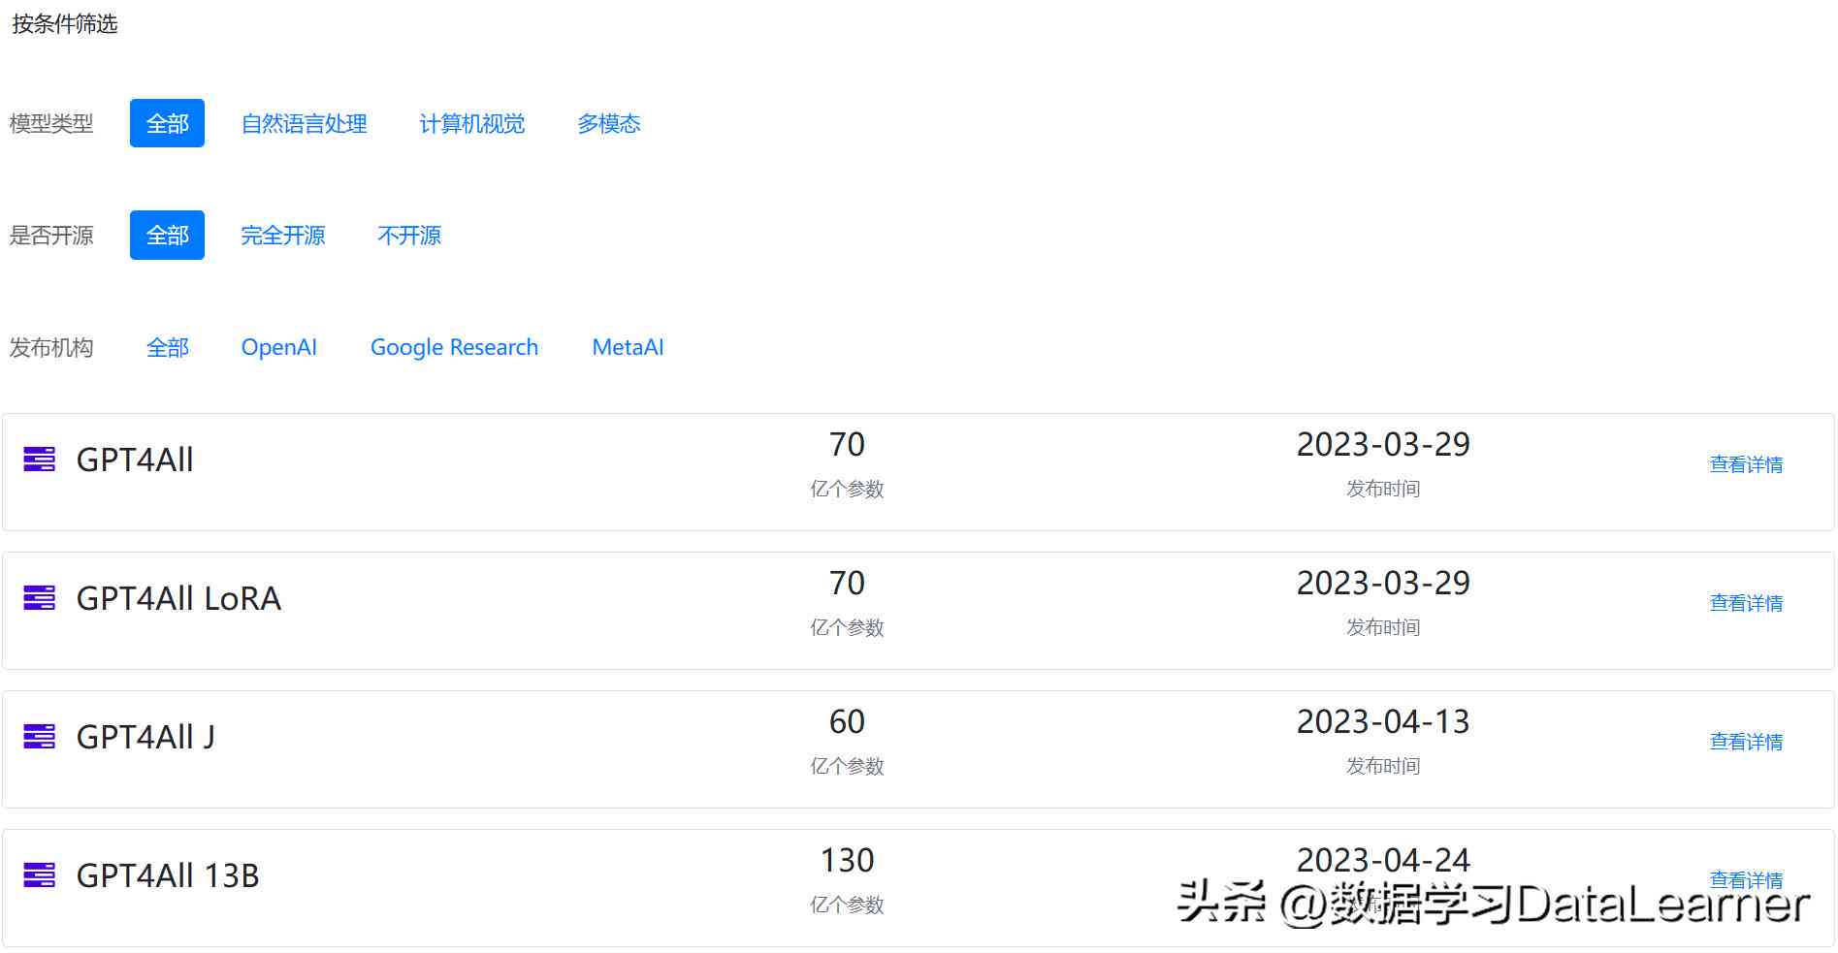The width and height of the screenshot is (1838, 953).
Task: Filter by 自然语言处理 model type
Action: [x=304, y=123]
